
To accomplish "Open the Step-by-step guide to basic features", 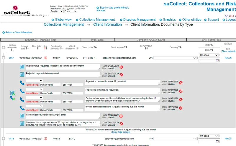I will tap(113, 9).
